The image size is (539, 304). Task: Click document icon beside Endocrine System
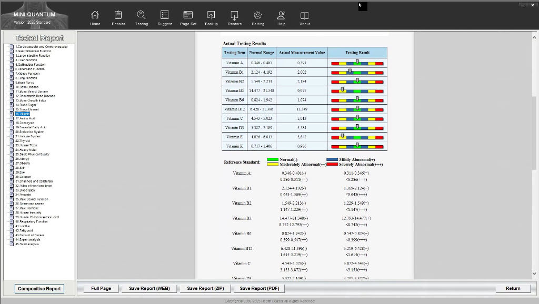(12, 131)
